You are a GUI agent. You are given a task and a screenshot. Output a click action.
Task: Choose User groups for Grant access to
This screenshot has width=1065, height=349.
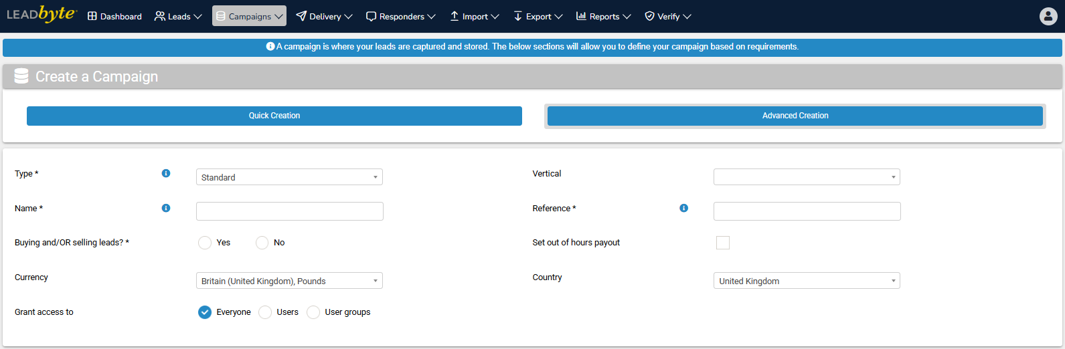click(313, 312)
